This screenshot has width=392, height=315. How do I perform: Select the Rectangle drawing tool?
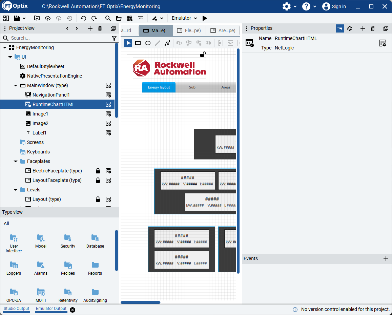tap(138, 43)
